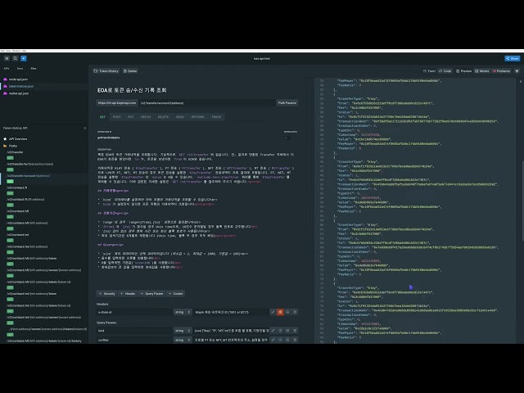Click GET badge under /v2/transfer
This screenshot has height=393, width=524.
pyautogui.click(x=11, y=158)
